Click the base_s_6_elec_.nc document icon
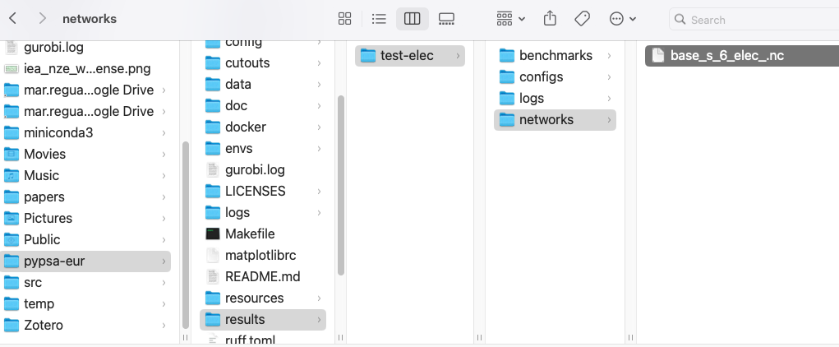Image resolution: width=839 pixels, height=347 pixels. pos(657,55)
